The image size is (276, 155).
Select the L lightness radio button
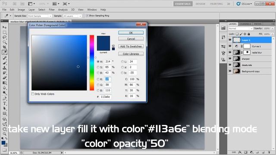point(122,62)
